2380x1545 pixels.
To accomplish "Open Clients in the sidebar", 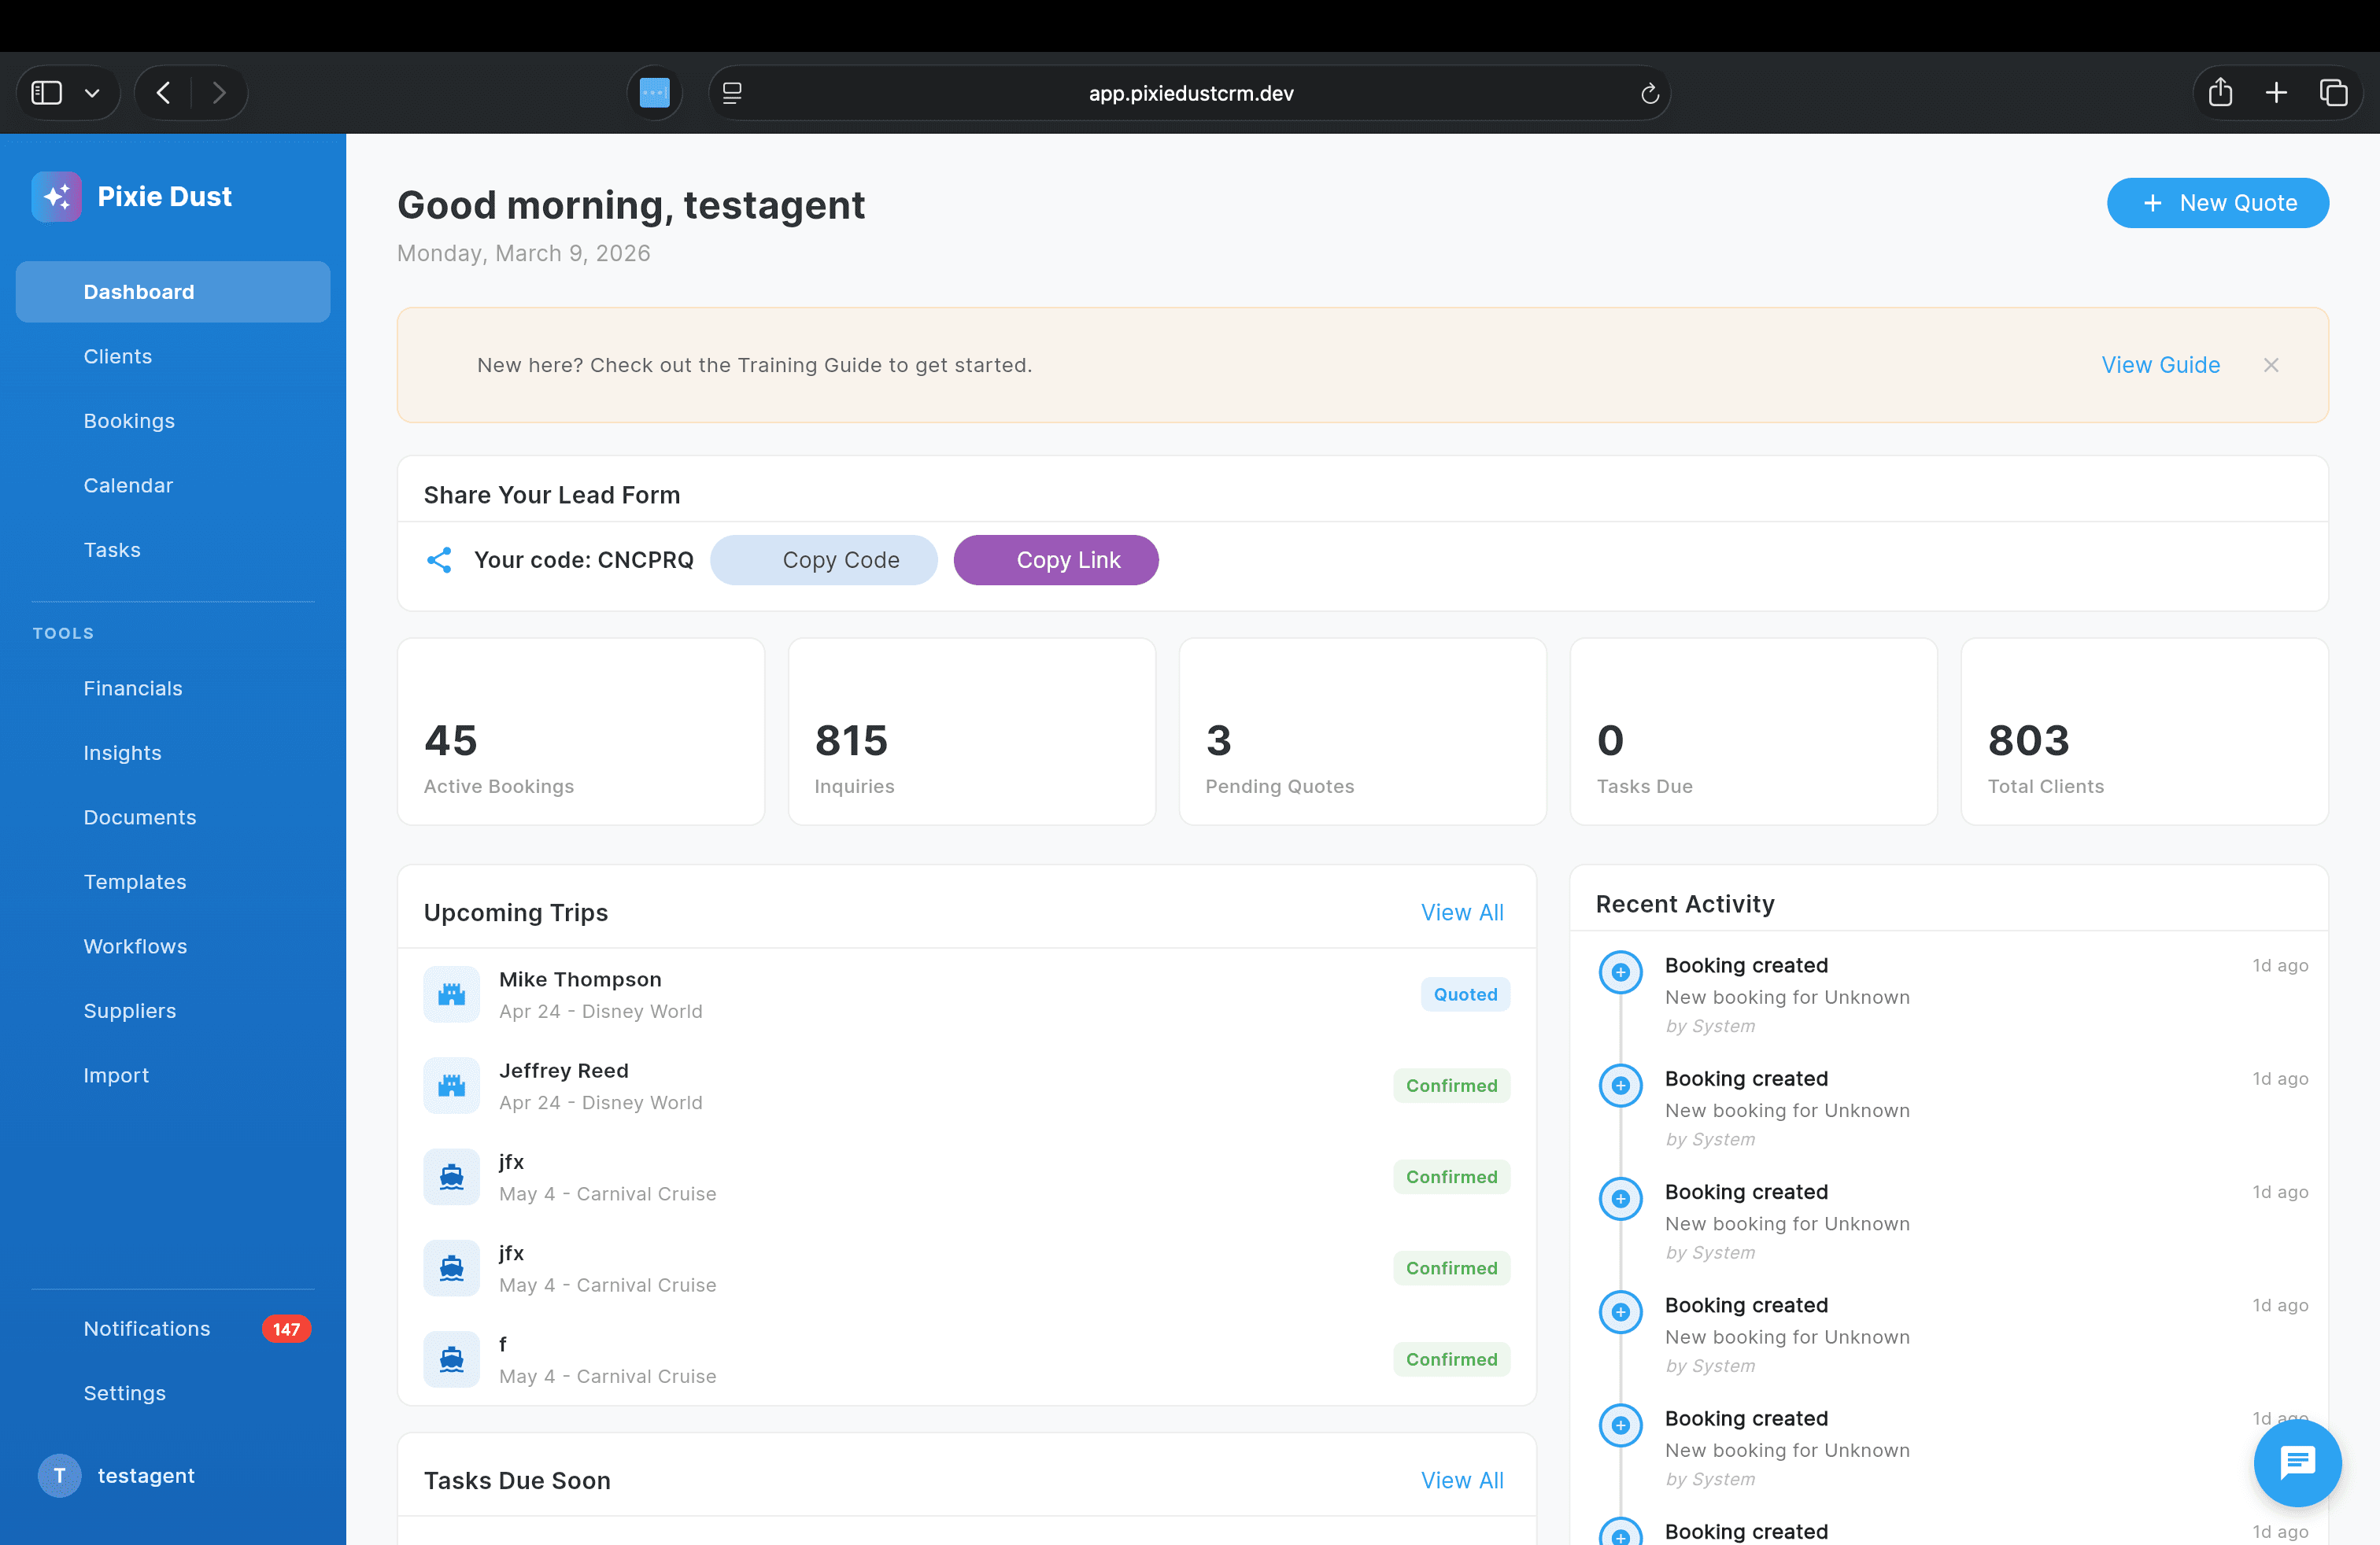I will point(173,356).
